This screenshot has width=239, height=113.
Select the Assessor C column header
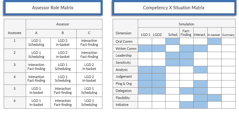coord(89,33)
